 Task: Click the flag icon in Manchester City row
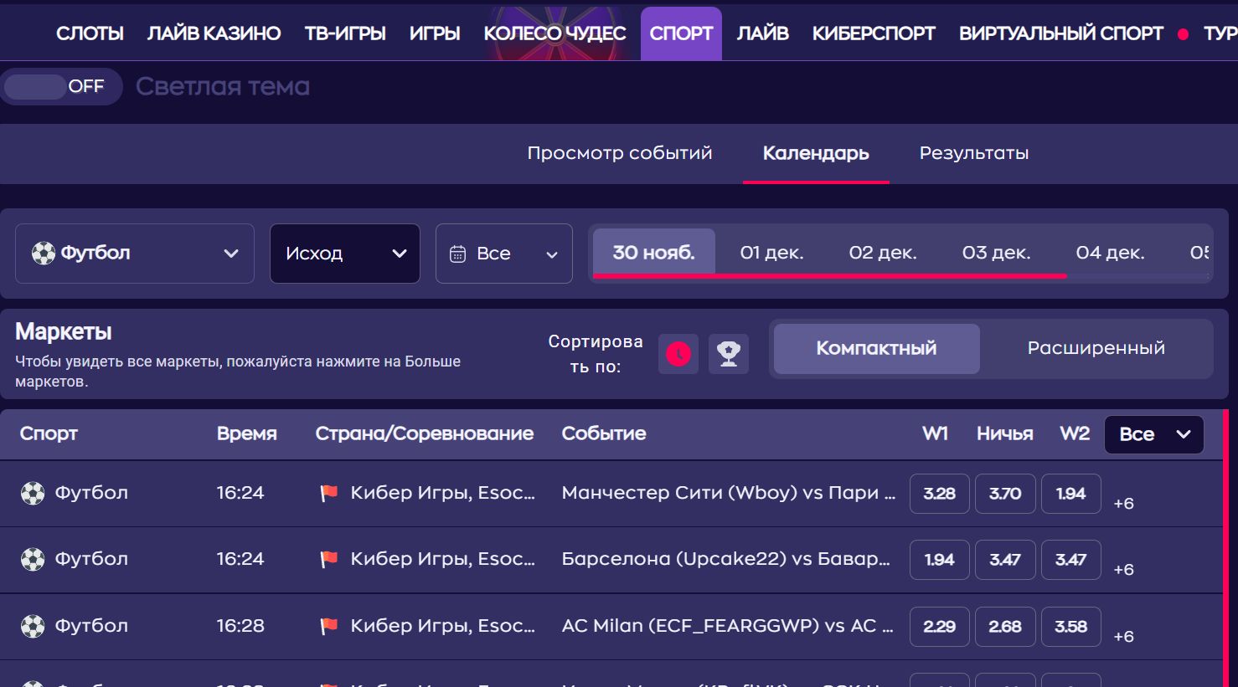[x=329, y=493]
